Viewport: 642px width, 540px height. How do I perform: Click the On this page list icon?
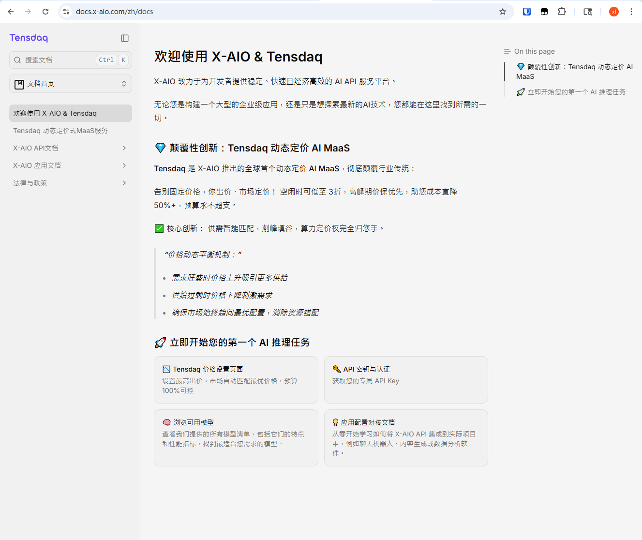click(507, 51)
